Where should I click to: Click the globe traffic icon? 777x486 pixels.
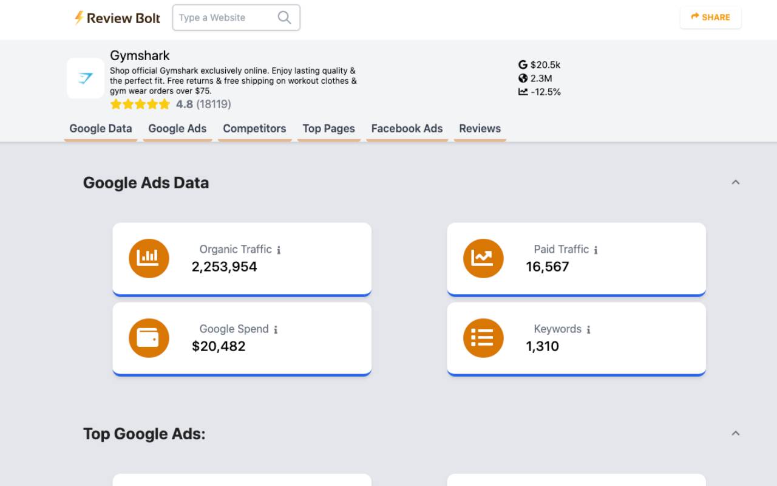click(x=523, y=78)
